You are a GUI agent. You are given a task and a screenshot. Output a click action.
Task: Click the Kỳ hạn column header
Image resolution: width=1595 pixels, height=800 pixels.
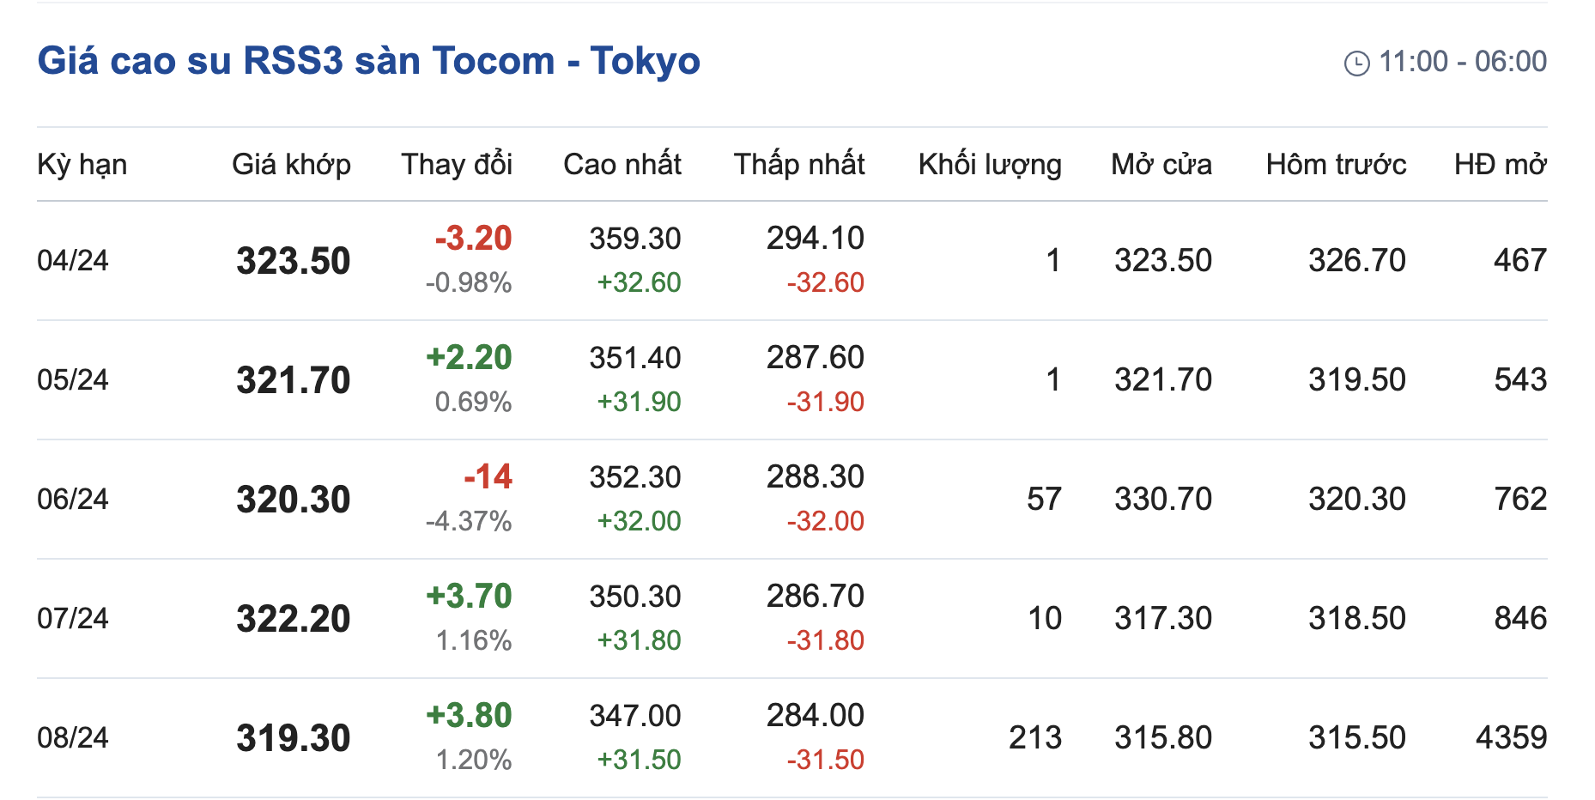point(82,164)
